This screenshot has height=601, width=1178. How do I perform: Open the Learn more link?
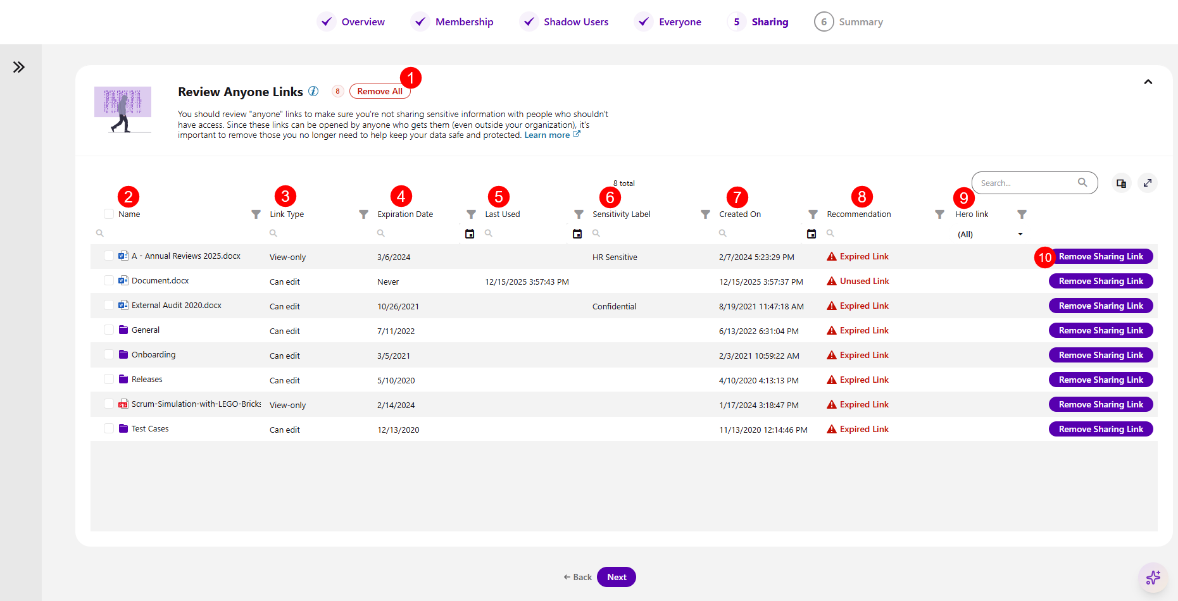tap(552, 135)
